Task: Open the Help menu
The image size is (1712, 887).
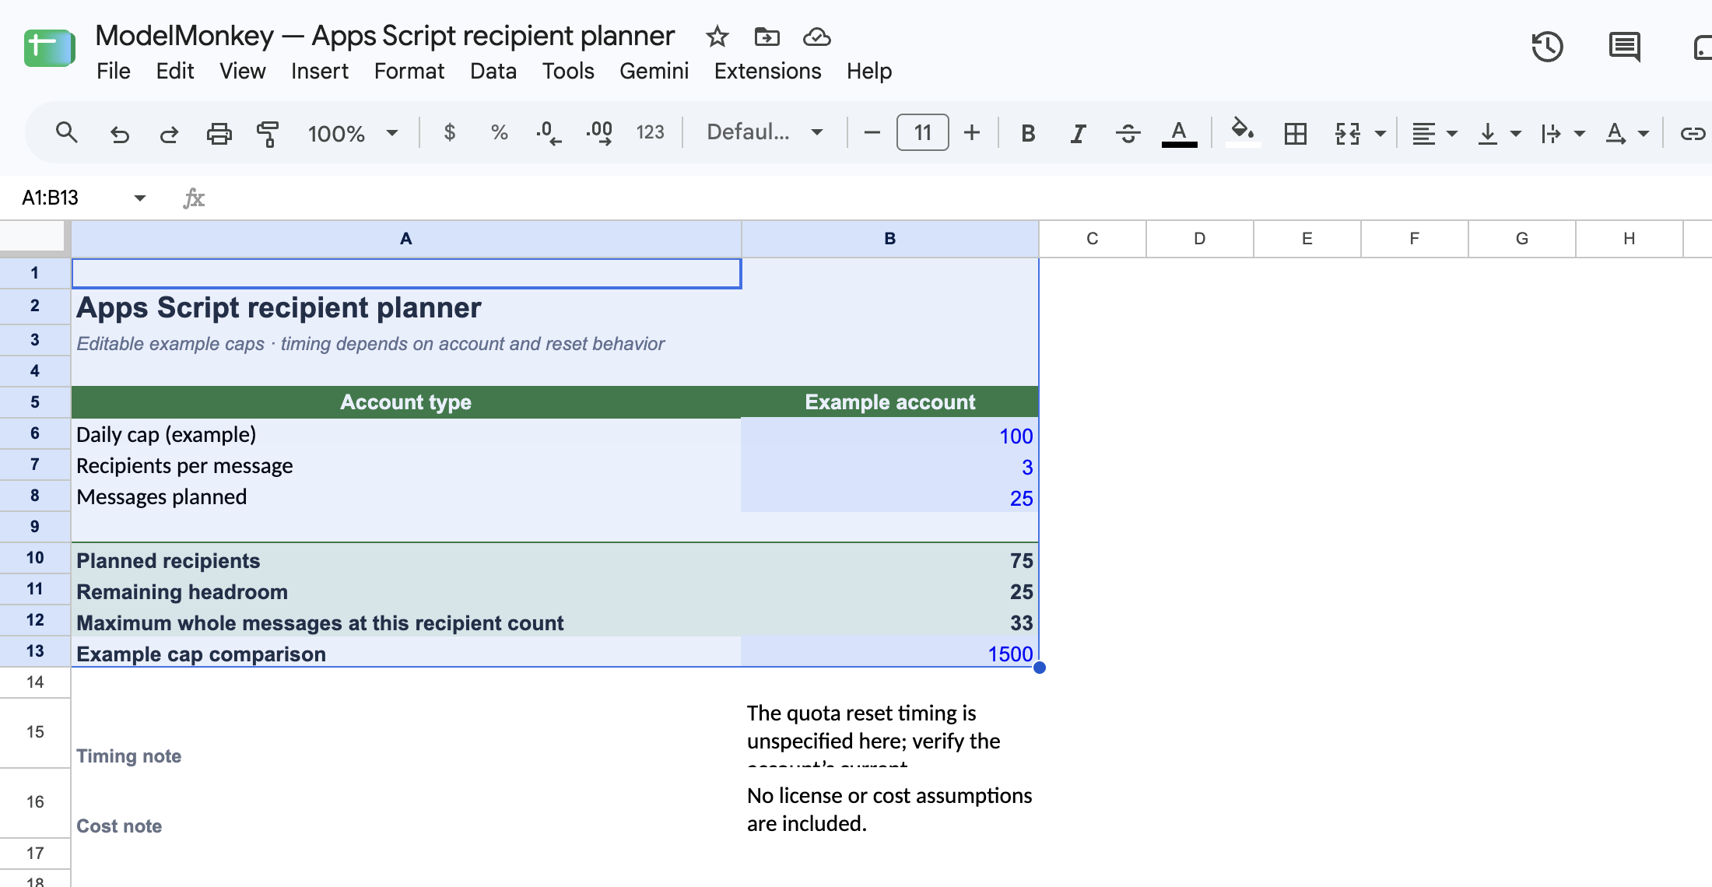Action: (x=868, y=71)
